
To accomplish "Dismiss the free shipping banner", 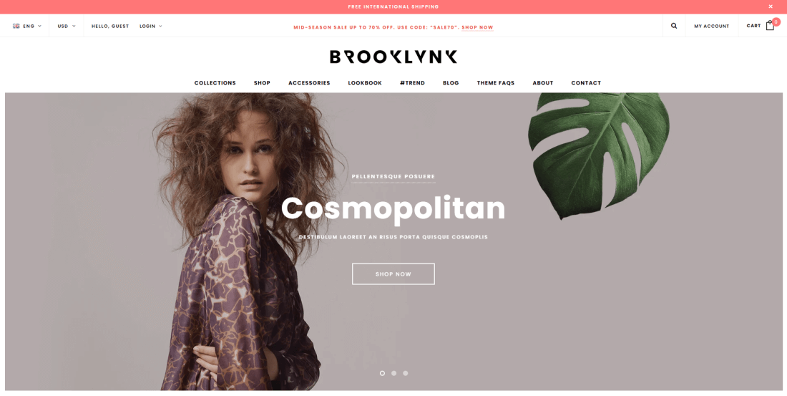I will (771, 6).
